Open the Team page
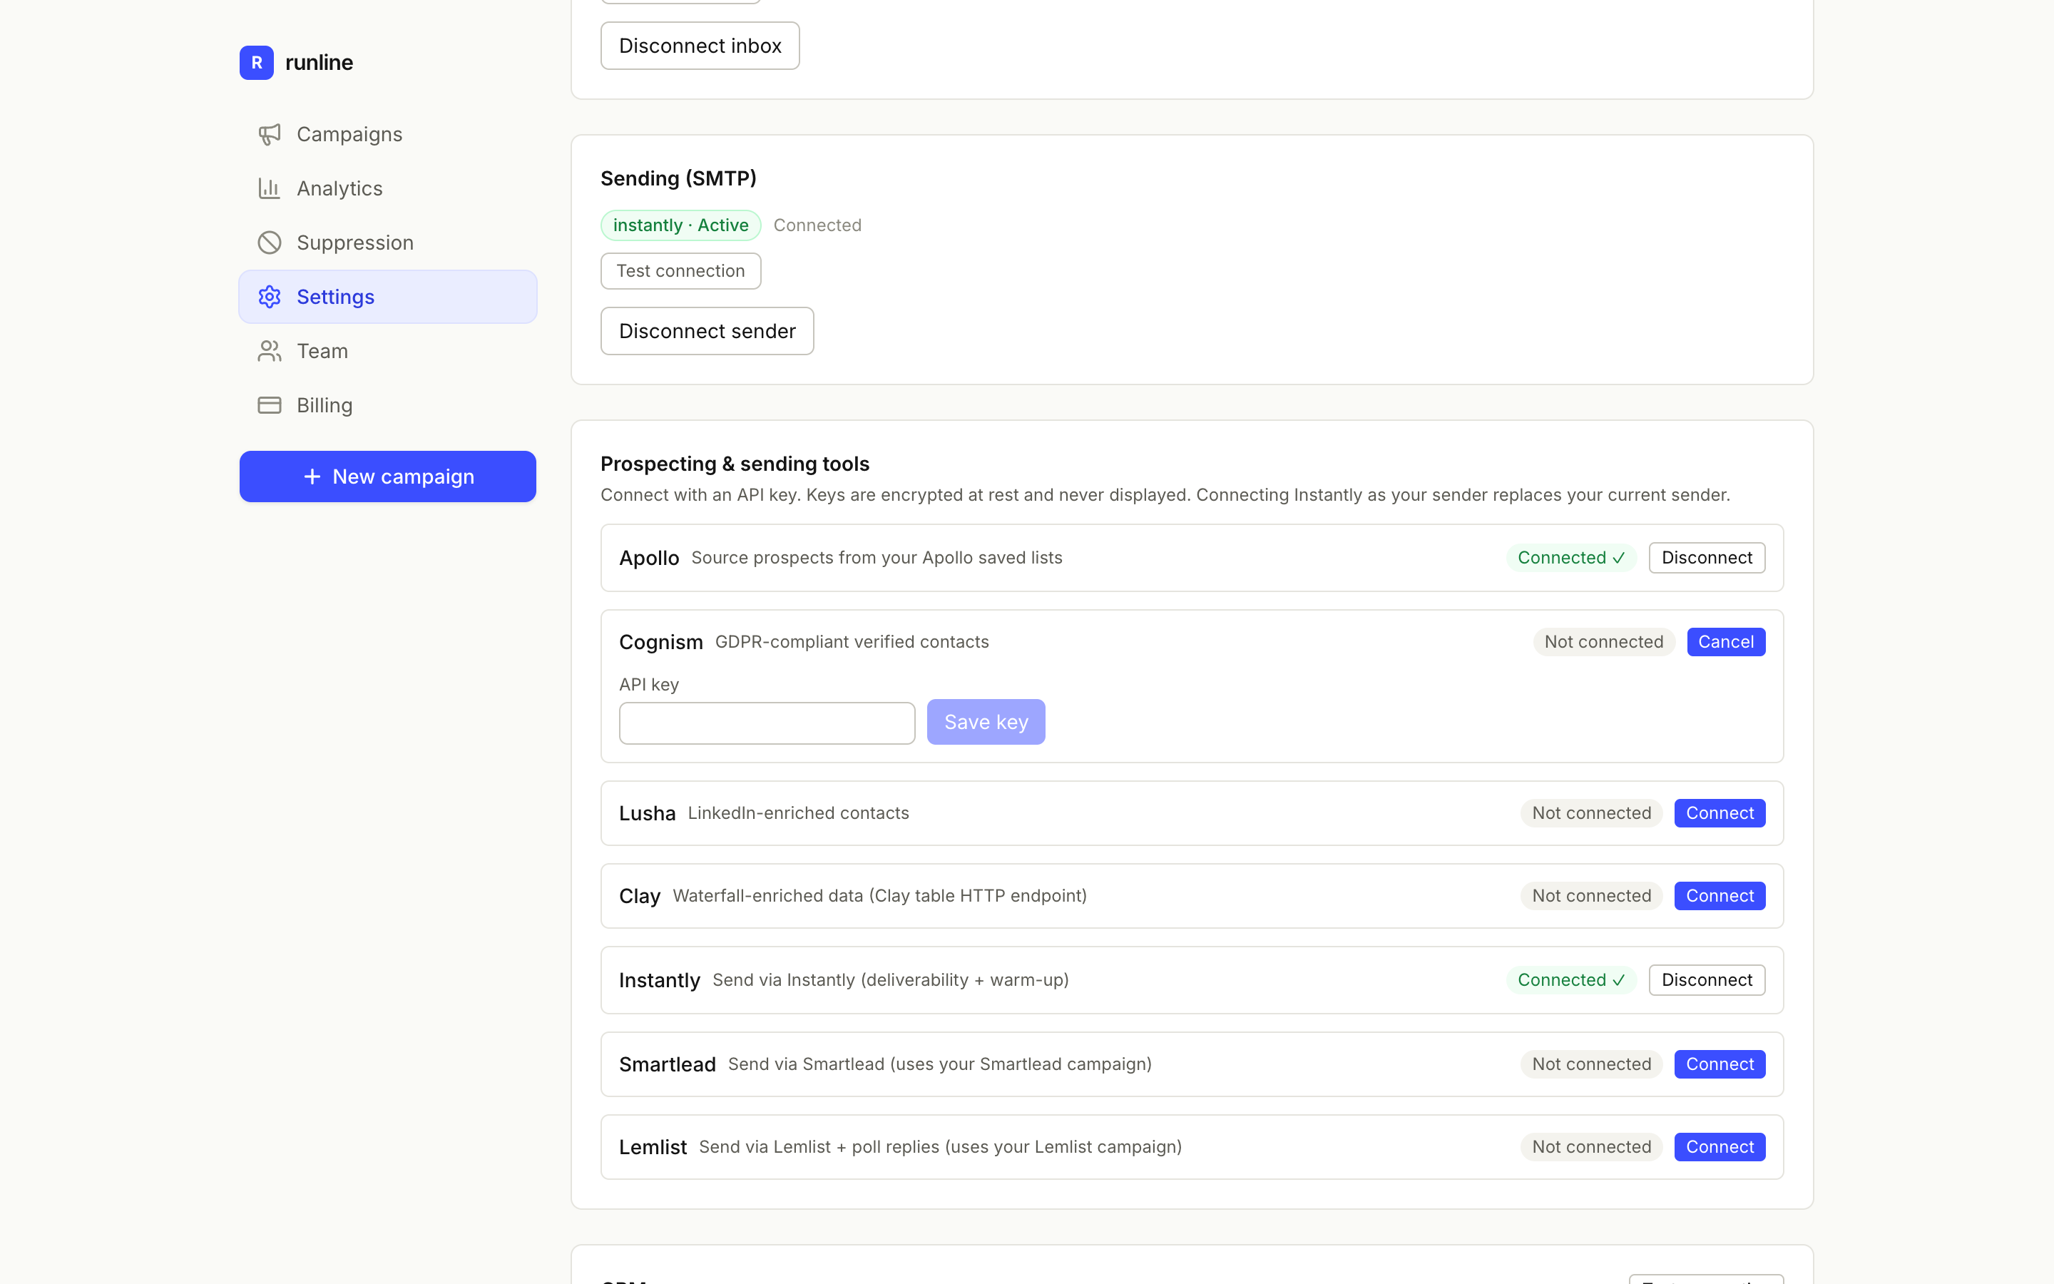 click(388, 352)
